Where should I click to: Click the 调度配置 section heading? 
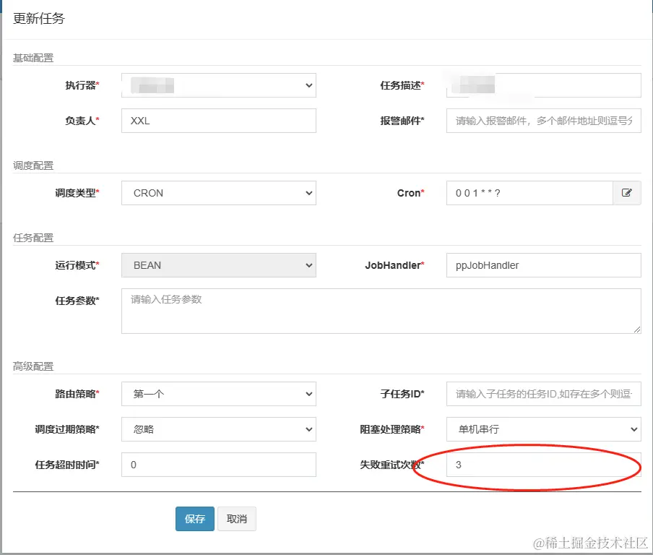pos(33,165)
